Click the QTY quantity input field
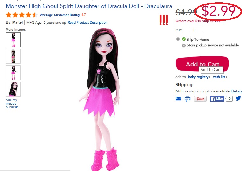Image resolution: width=242 pixels, height=171 pixels. click(x=197, y=30)
